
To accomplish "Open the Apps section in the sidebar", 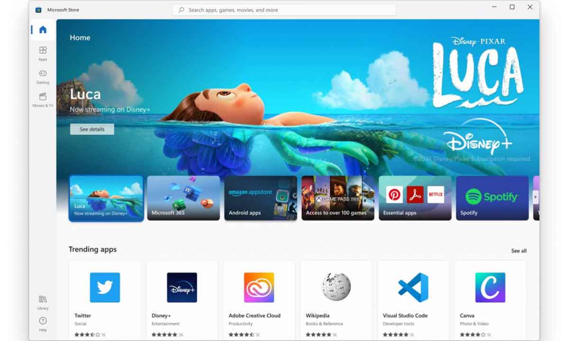I will [x=43, y=53].
